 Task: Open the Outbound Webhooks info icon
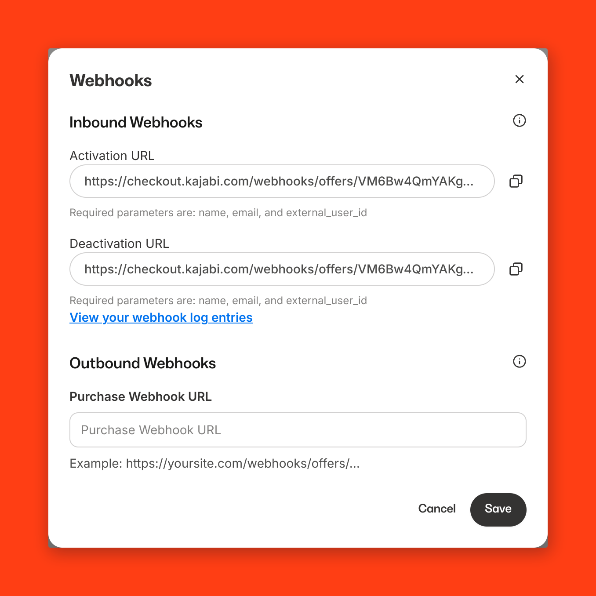coord(519,361)
